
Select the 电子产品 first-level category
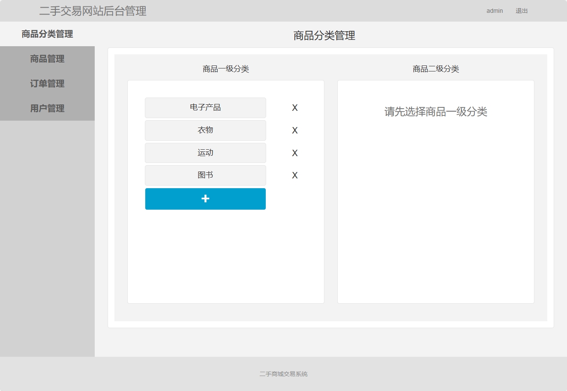tap(205, 108)
